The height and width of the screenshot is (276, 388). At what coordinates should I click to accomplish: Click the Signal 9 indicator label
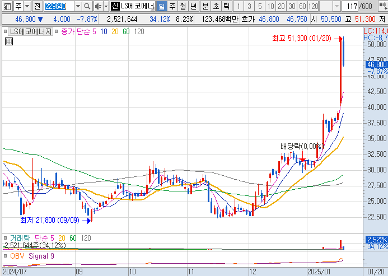pos(41,256)
